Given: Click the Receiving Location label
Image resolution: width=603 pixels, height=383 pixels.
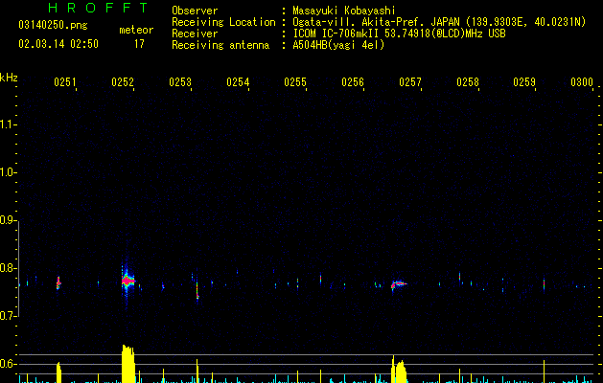Looking at the screenshot, I should point(223,22).
